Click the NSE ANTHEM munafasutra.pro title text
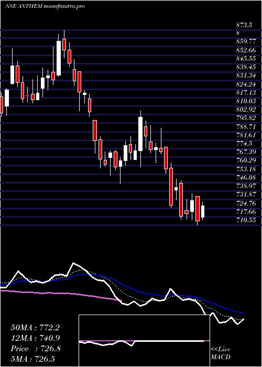The height and width of the screenshot is (367, 262). pyautogui.click(x=45, y=6)
